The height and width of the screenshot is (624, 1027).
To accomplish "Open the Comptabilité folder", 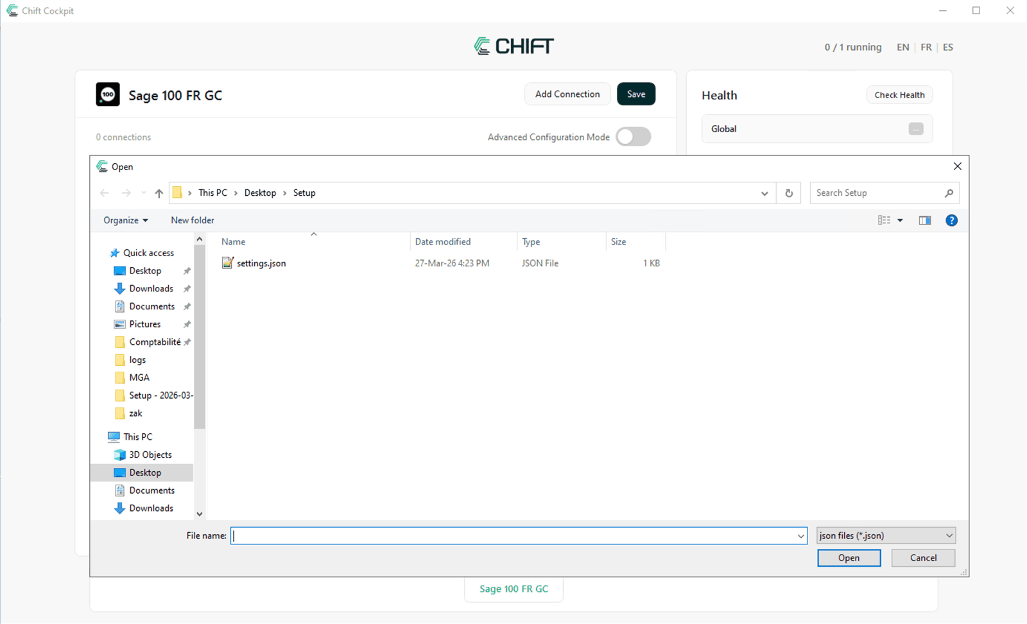I will point(155,342).
